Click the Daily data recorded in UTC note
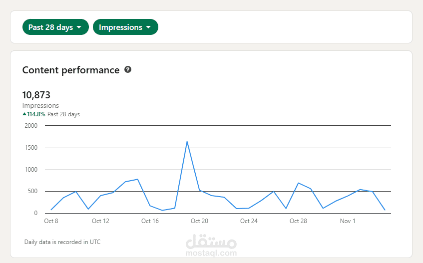The image size is (423, 263). [x=62, y=242]
